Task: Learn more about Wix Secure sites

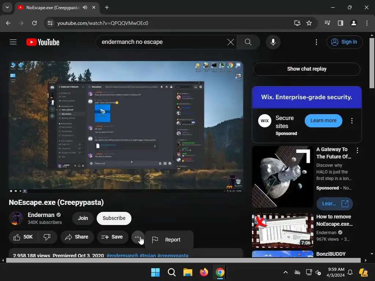Action: (x=323, y=121)
